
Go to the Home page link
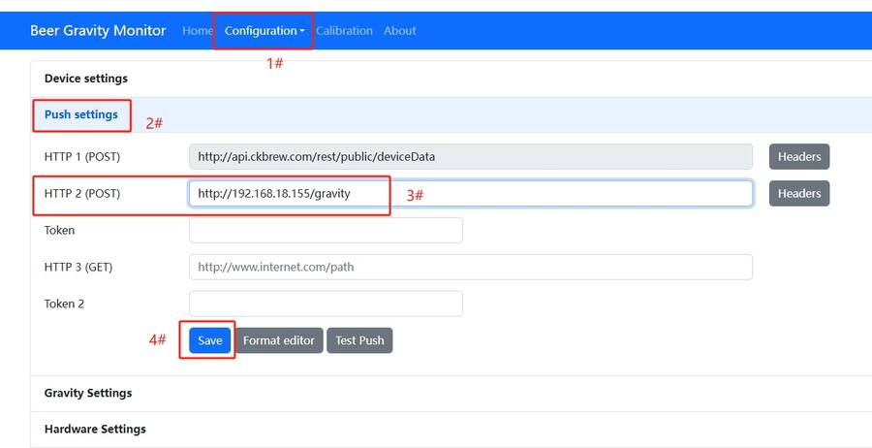(x=197, y=31)
